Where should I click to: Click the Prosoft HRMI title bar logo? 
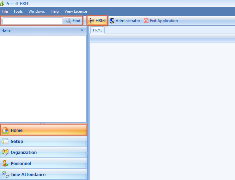pyautogui.click(x=2, y=3)
